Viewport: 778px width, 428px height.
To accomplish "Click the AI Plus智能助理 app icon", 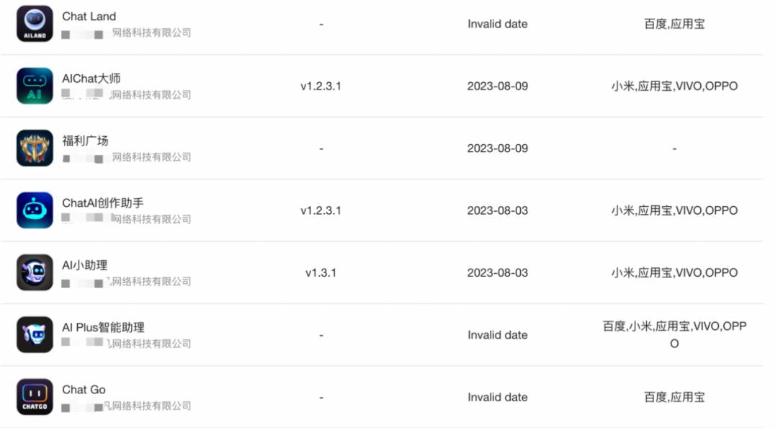I will 35,335.
